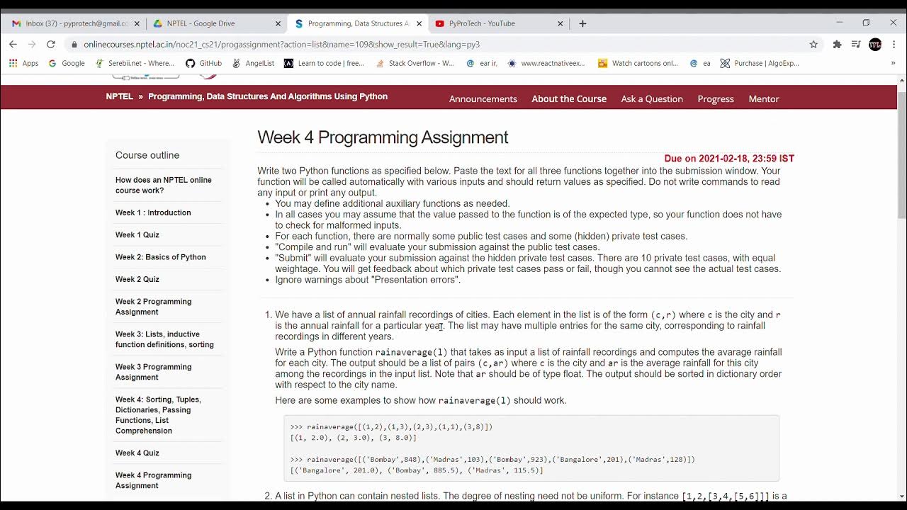Viewport: 907px width, 510px height.
Task: Click the 'Course outline' heading
Action: pos(147,155)
